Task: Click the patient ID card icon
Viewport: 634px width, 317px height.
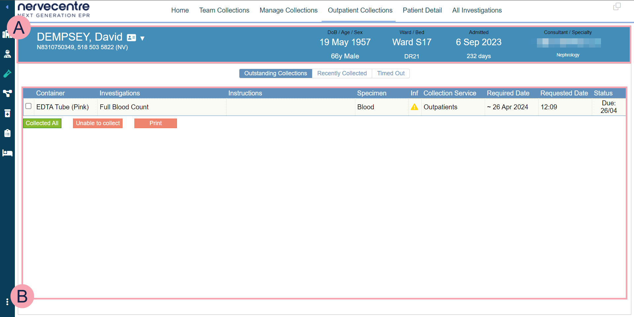Action: 131,38
